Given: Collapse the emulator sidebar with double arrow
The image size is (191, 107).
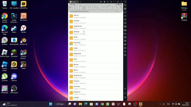Looking at the screenshot, I should pyautogui.click(x=125, y=2).
